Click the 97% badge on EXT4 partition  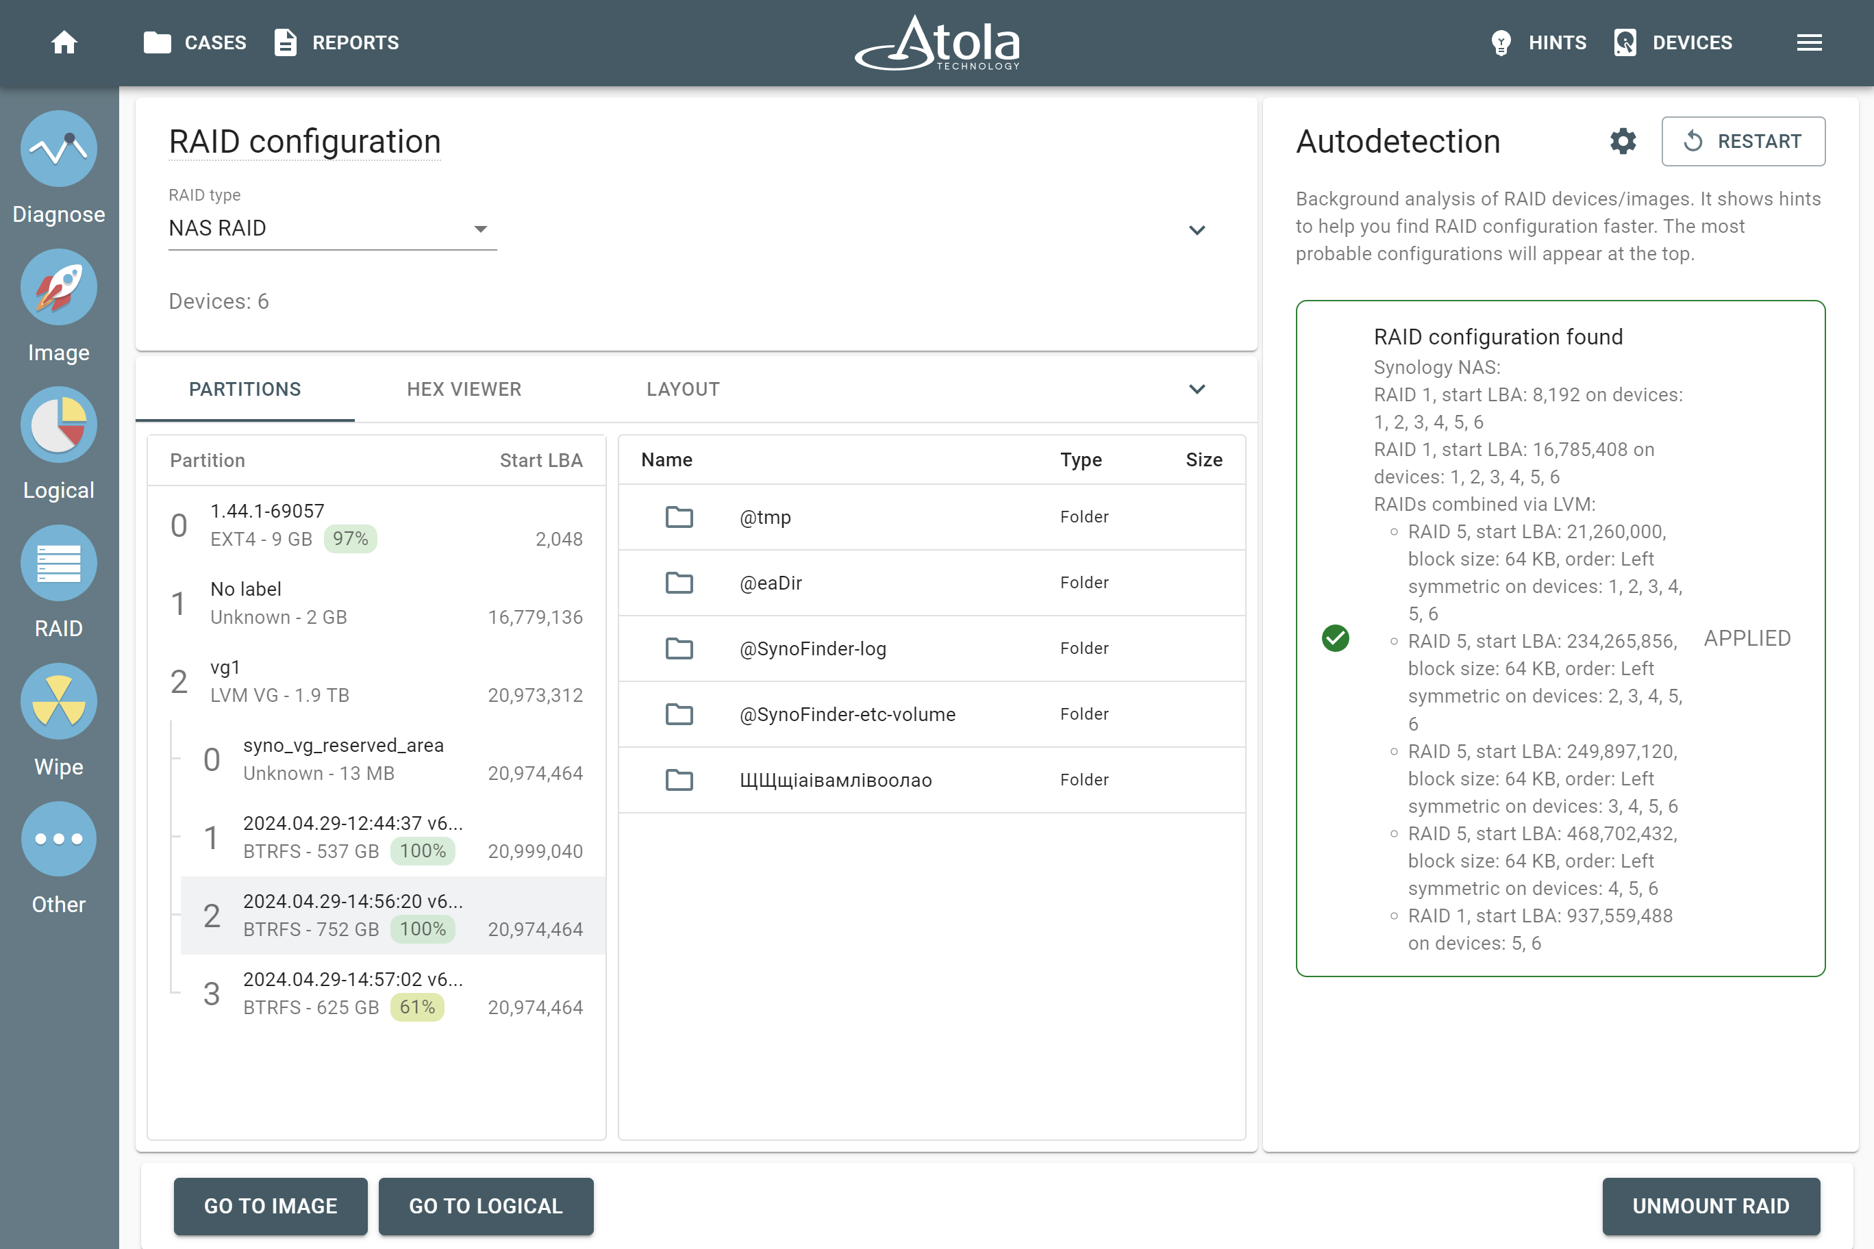pyautogui.click(x=350, y=538)
